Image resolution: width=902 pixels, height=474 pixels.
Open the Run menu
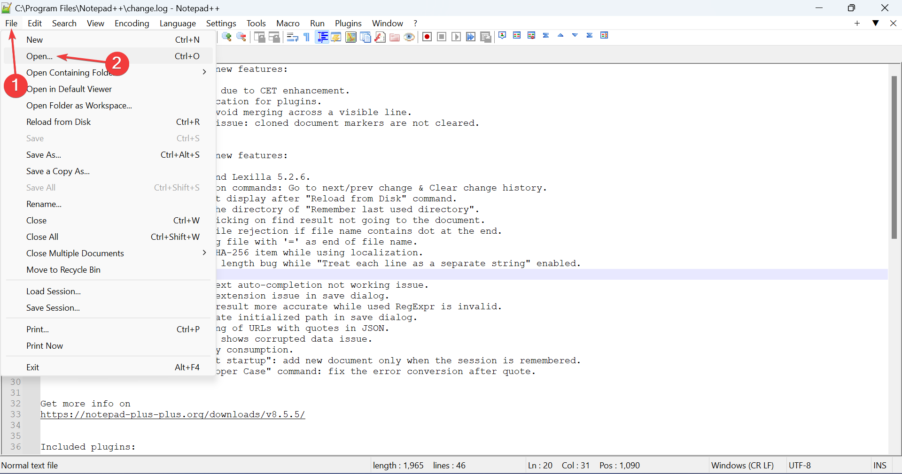[x=317, y=23]
